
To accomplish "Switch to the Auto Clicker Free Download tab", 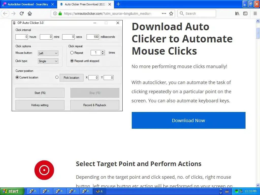I will click(x=85, y=4).
